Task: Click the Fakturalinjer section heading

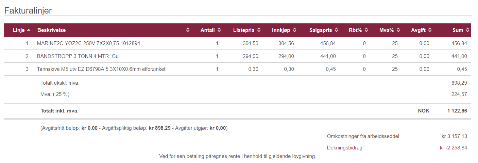Action: [x=28, y=11]
